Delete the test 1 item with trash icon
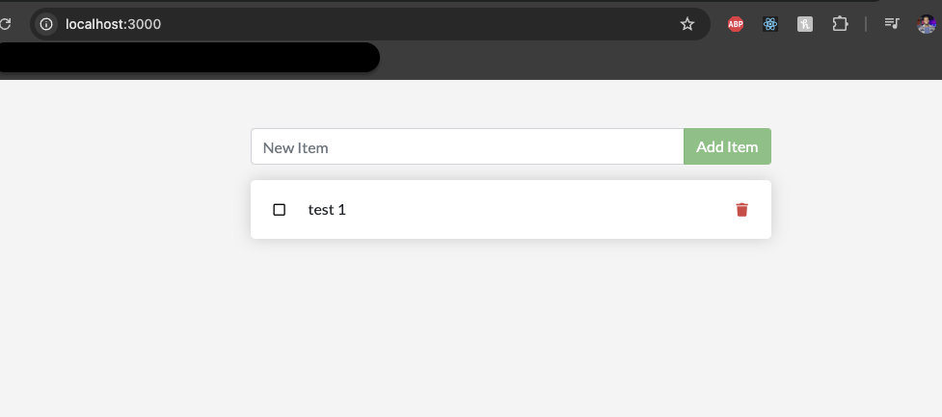Viewport: 942px width, 417px height. click(x=742, y=209)
